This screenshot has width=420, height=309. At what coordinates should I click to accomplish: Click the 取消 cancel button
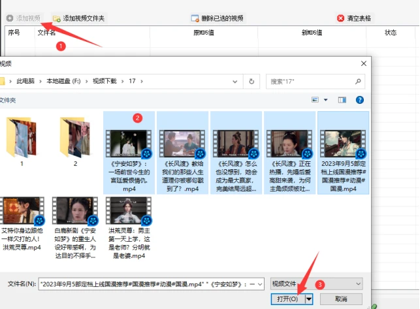coord(341,299)
